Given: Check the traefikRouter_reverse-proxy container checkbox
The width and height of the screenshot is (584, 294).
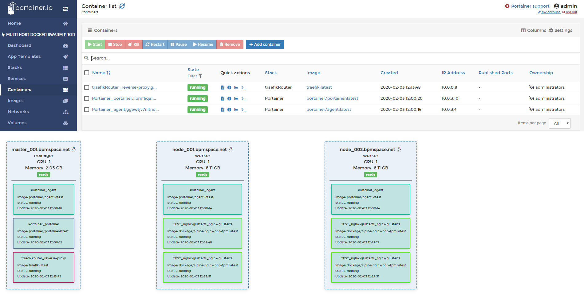Looking at the screenshot, I should click(x=87, y=87).
